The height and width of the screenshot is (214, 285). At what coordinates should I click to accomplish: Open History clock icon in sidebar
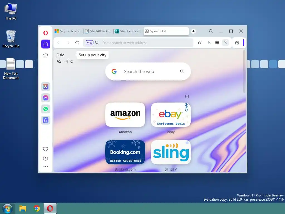(45, 158)
